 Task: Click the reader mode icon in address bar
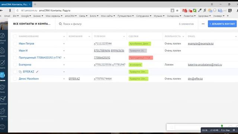pyautogui.click(x=172, y=10)
